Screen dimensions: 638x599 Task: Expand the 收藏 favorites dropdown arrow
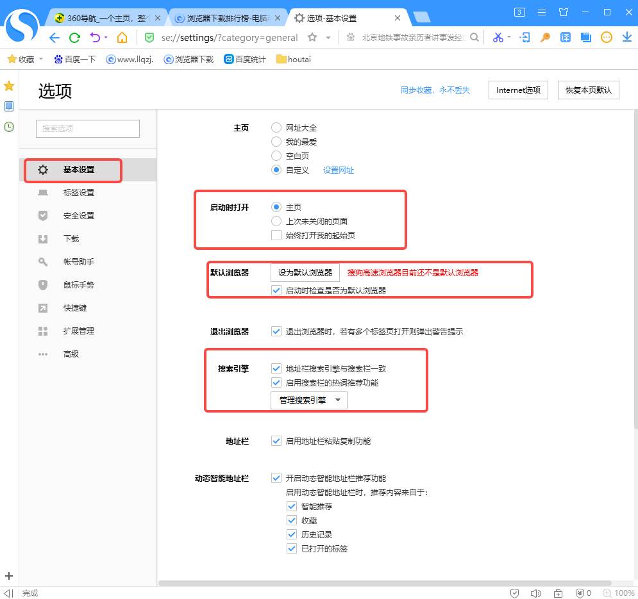(40, 59)
